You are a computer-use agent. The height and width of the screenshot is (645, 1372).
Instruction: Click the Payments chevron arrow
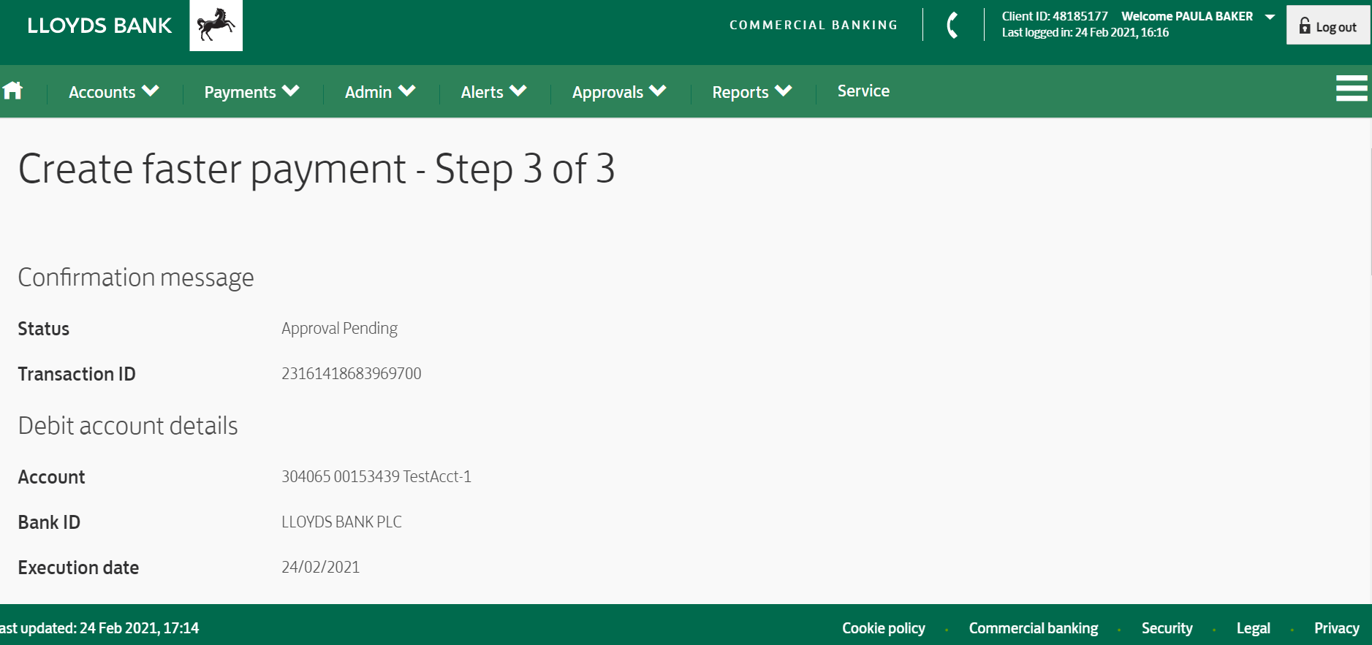[x=291, y=91]
